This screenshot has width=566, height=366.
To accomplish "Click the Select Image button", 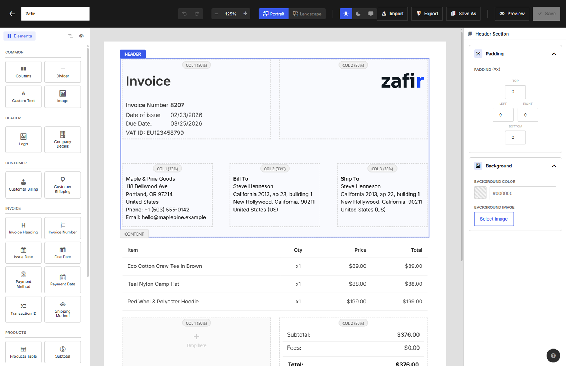I will click(x=494, y=219).
